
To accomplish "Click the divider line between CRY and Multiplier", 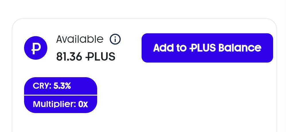I will (60, 95).
